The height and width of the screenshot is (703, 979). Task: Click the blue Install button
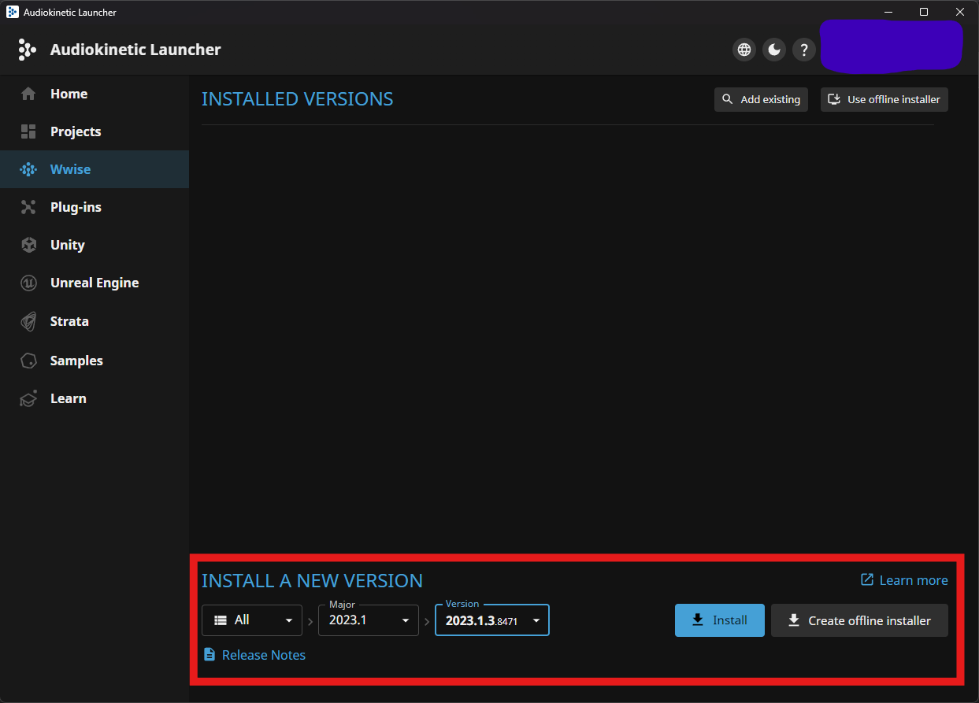pyautogui.click(x=720, y=620)
